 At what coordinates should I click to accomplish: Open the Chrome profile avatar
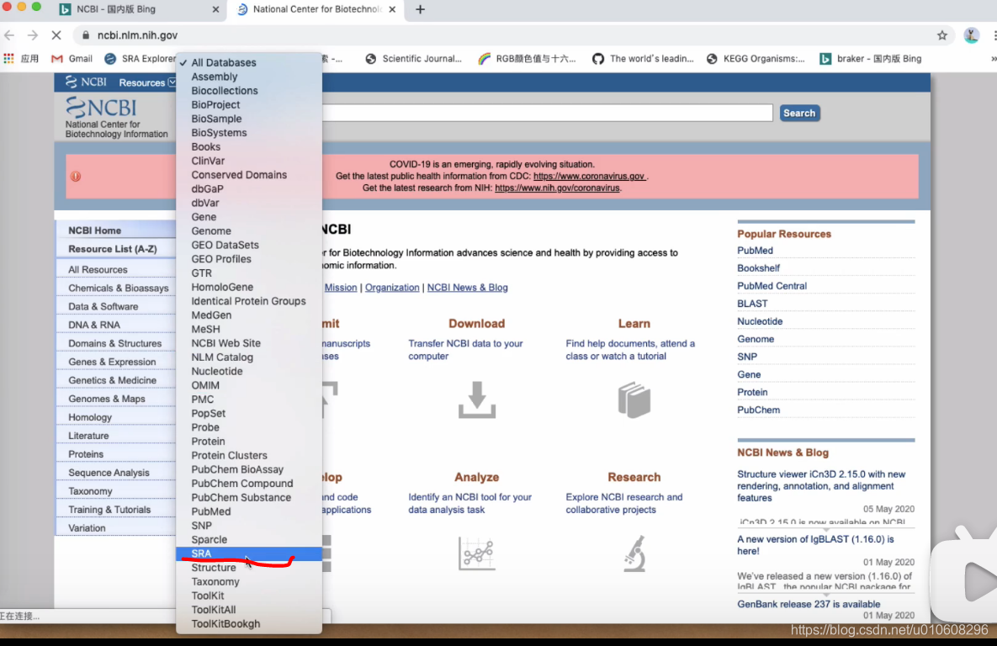click(x=971, y=35)
